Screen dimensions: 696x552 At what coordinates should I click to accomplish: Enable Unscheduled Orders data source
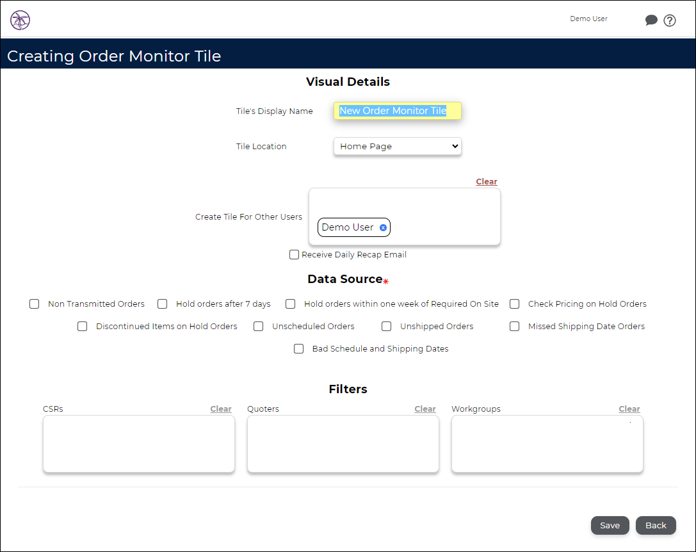click(x=258, y=326)
